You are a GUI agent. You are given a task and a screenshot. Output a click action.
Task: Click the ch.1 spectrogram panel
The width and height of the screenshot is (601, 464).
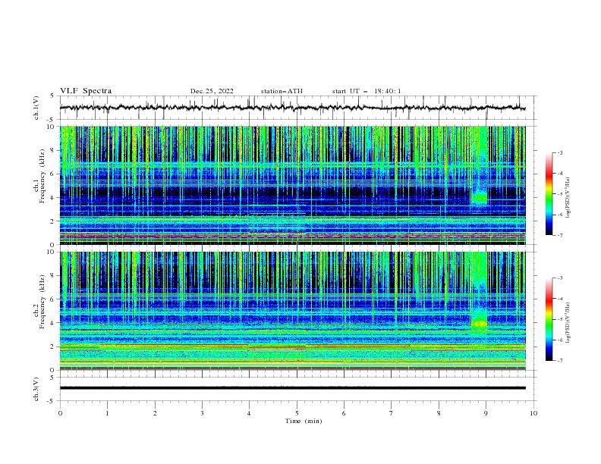pyautogui.click(x=293, y=185)
